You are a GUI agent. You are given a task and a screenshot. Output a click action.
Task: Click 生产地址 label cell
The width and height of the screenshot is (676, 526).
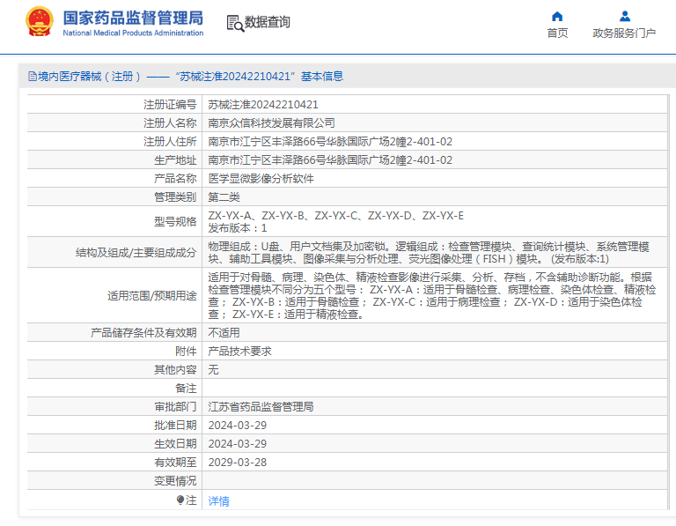(114, 160)
